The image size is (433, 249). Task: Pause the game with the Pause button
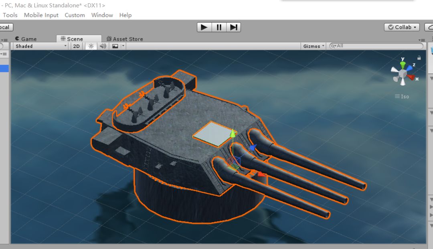pyautogui.click(x=219, y=27)
